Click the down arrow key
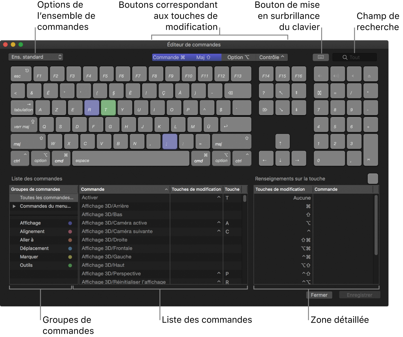Image resolution: width=403 pixels, height=337 pixels. [x=283, y=159]
